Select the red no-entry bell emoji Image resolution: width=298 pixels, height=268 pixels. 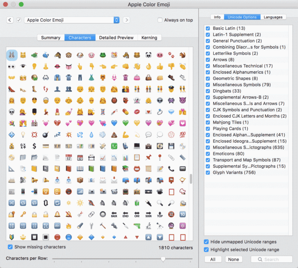(69, 214)
